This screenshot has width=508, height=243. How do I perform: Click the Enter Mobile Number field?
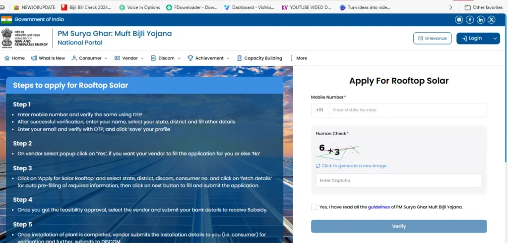coord(407,110)
